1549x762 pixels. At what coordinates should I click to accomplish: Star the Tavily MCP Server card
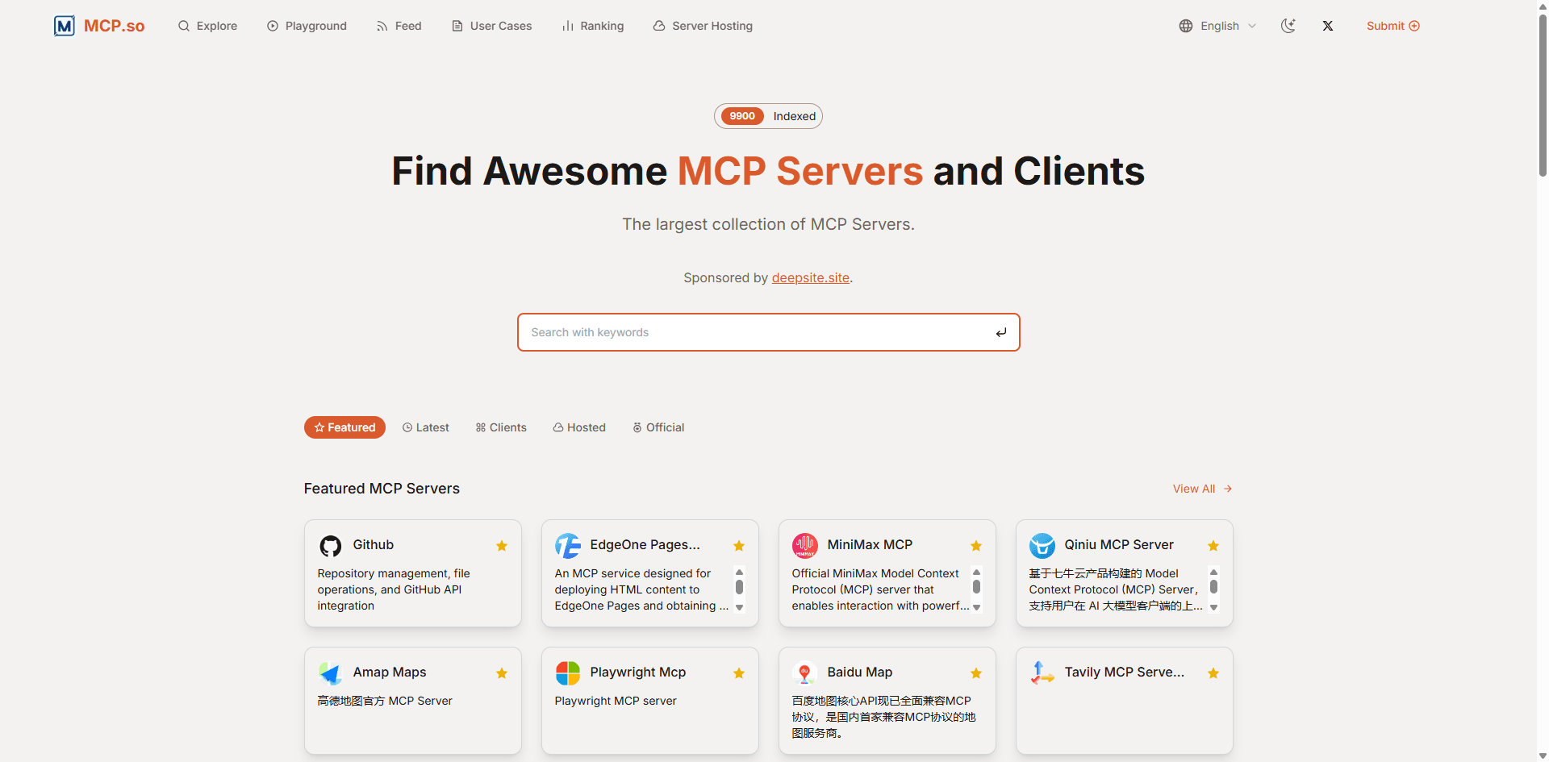coord(1213,672)
